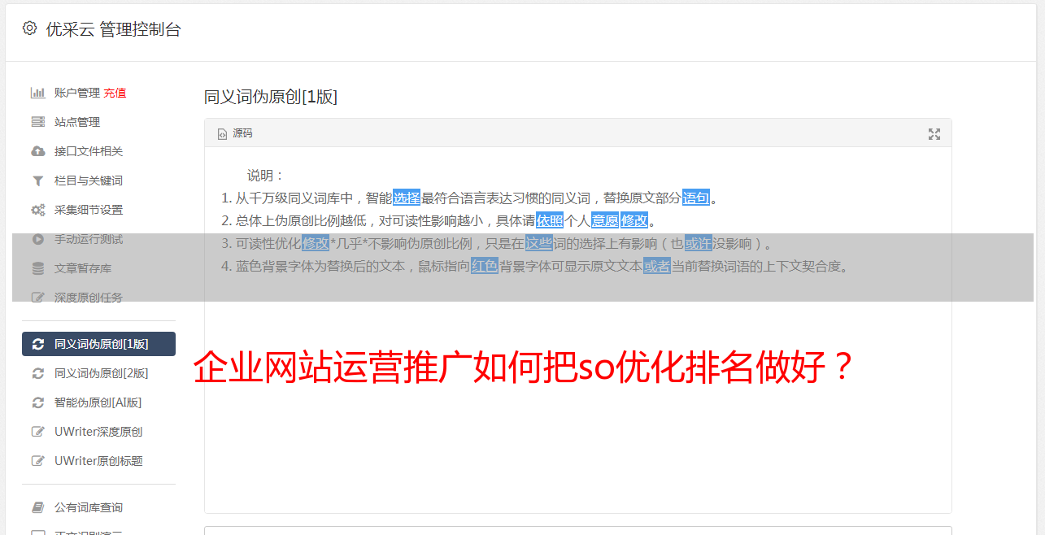Click the 源码 source code icon
This screenshot has height=535, width=1045.
click(222, 134)
